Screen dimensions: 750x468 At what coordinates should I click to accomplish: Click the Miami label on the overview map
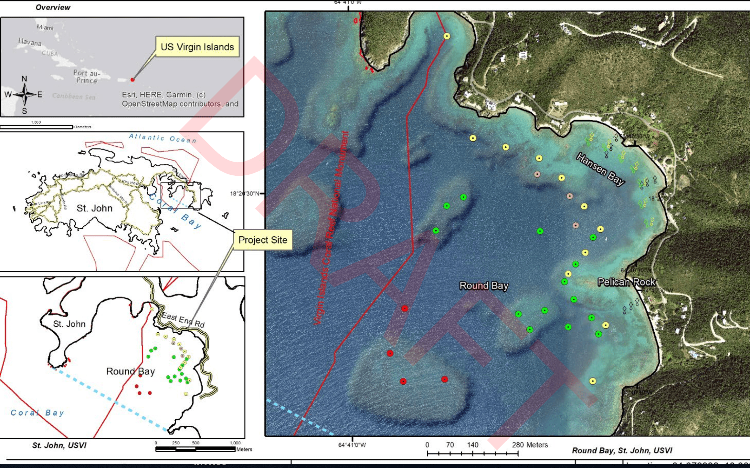pos(45,27)
